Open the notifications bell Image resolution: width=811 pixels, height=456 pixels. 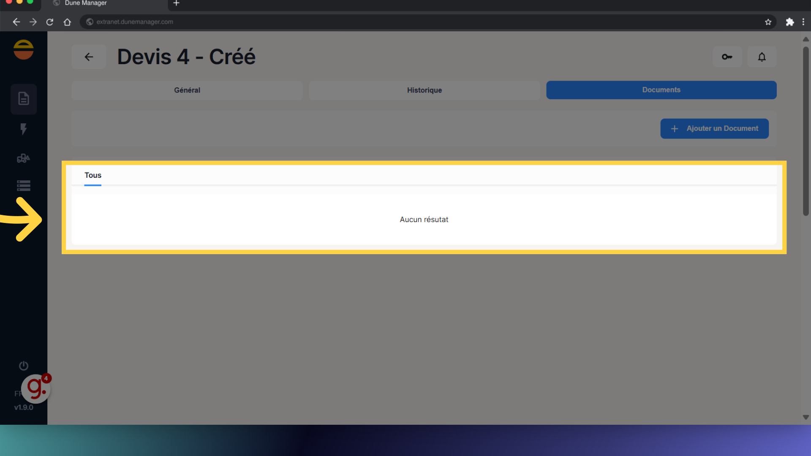click(x=762, y=57)
